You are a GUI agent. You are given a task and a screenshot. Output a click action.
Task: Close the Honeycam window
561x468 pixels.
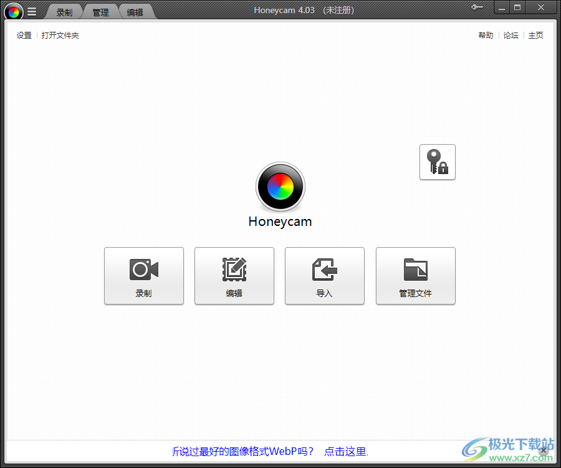click(541, 7)
